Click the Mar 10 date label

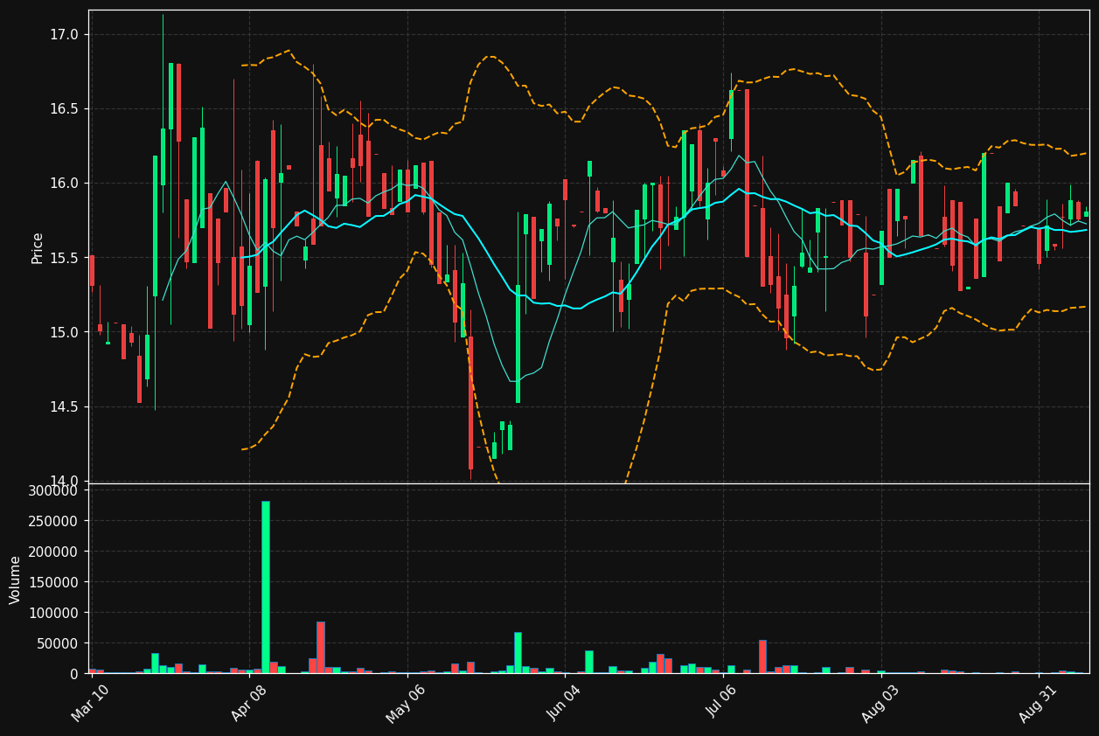pyautogui.click(x=91, y=704)
